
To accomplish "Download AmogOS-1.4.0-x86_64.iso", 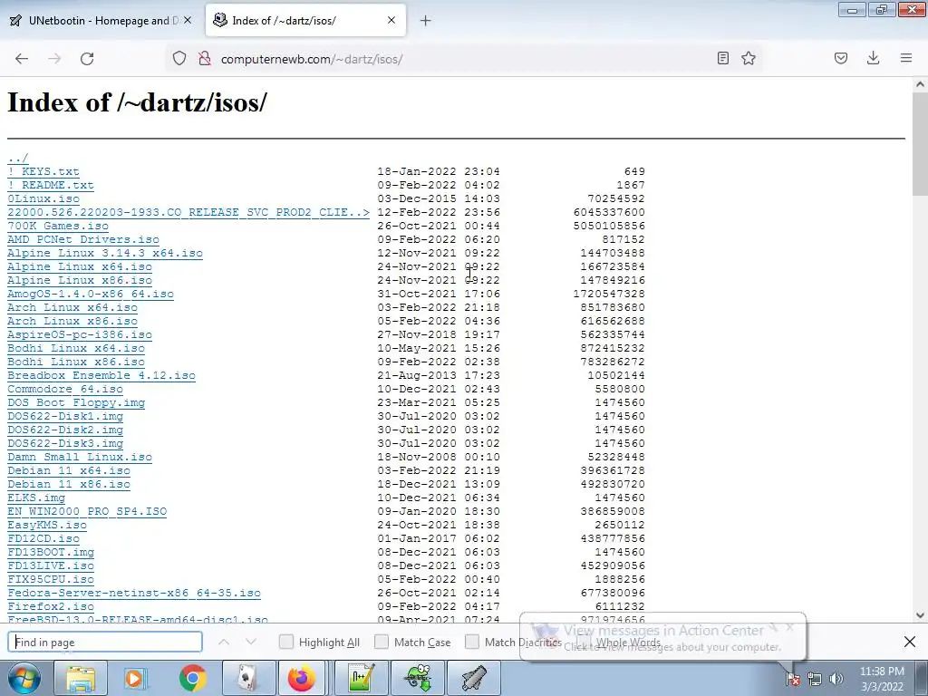I will point(91,295).
